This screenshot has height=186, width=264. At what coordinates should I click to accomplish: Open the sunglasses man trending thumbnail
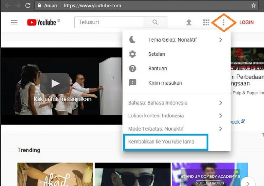point(133,174)
